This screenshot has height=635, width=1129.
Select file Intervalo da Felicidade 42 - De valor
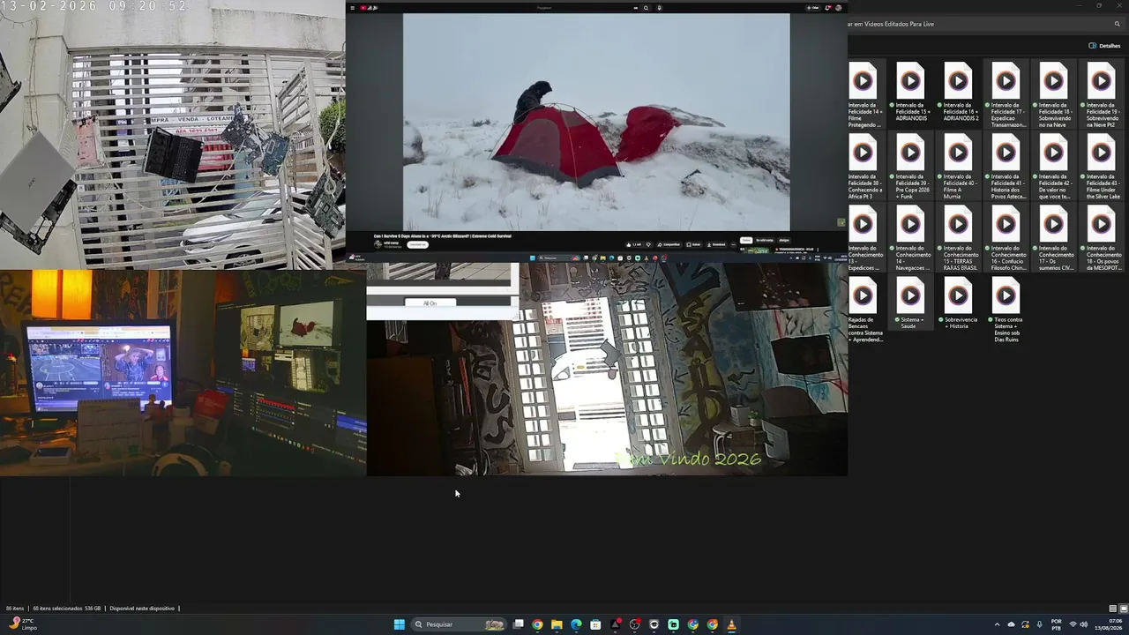pos(1054,166)
